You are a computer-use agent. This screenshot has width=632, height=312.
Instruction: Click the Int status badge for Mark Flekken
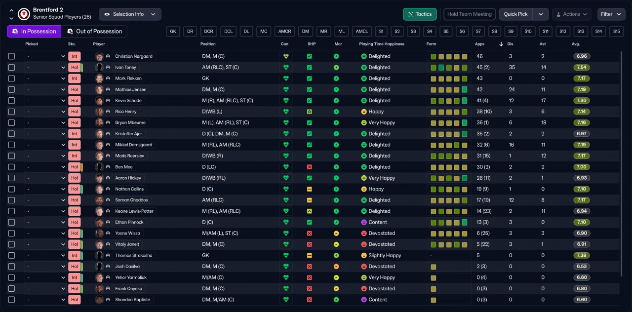tap(74, 78)
